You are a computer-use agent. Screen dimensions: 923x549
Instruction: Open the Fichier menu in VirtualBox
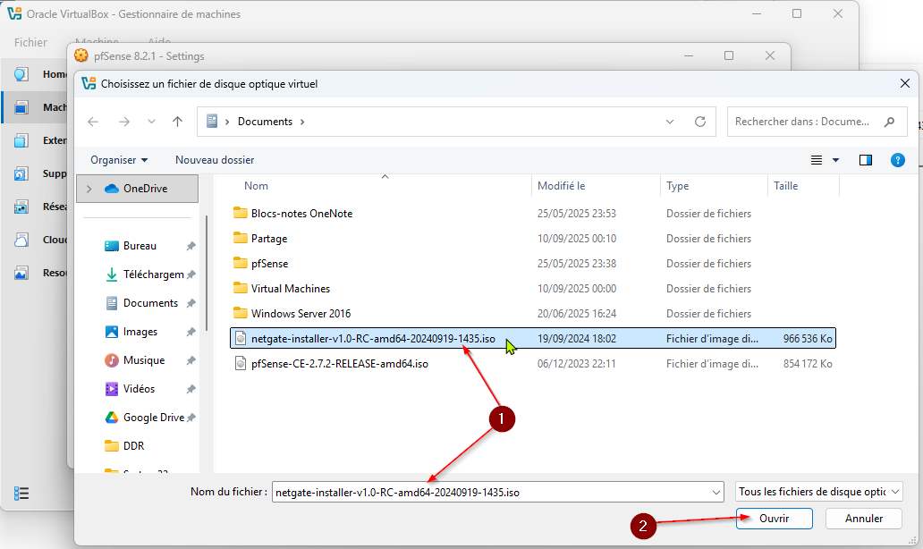pos(30,42)
